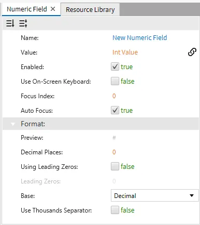Edit the Focus Index value field
Screen dimensions: 200x225
click(x=114, y=96)
